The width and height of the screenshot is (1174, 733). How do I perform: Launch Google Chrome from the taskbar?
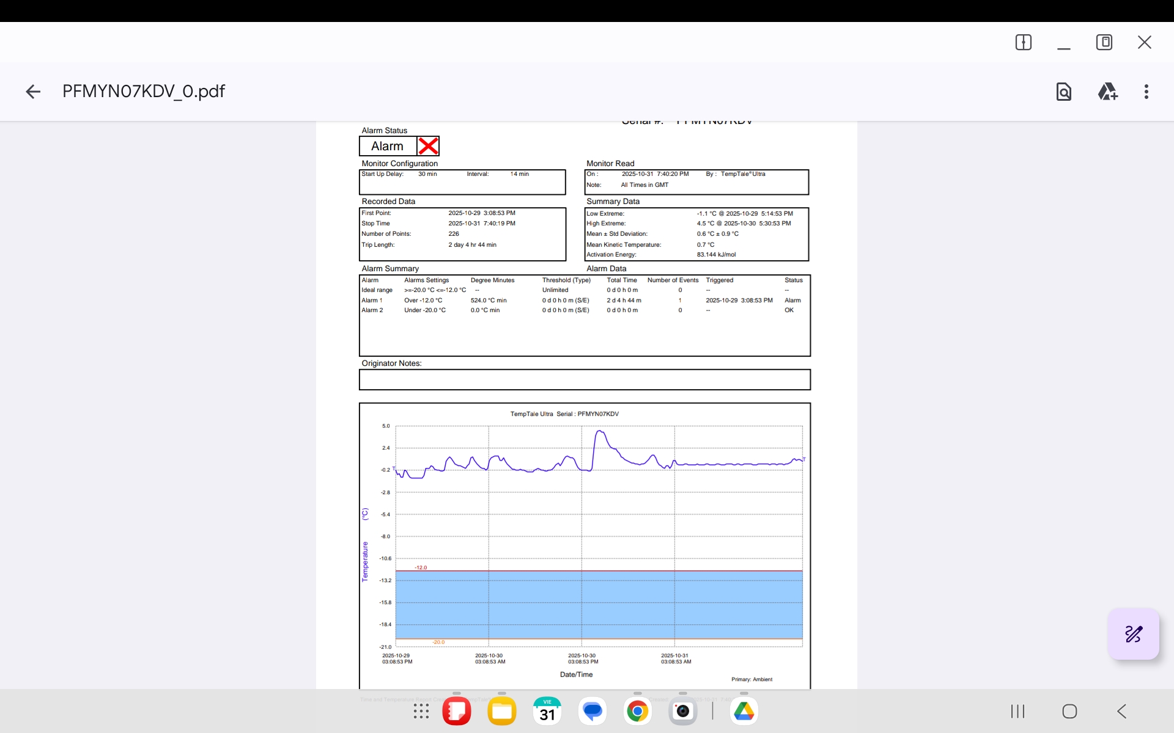(x=637, y=711)
